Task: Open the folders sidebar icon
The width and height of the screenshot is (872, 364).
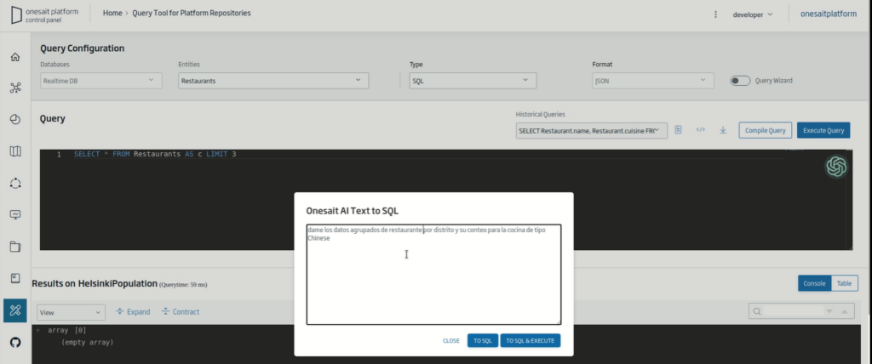Action: click(15, 247)
